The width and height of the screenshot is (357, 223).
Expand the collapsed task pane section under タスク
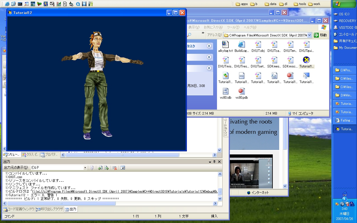point(209,57)
